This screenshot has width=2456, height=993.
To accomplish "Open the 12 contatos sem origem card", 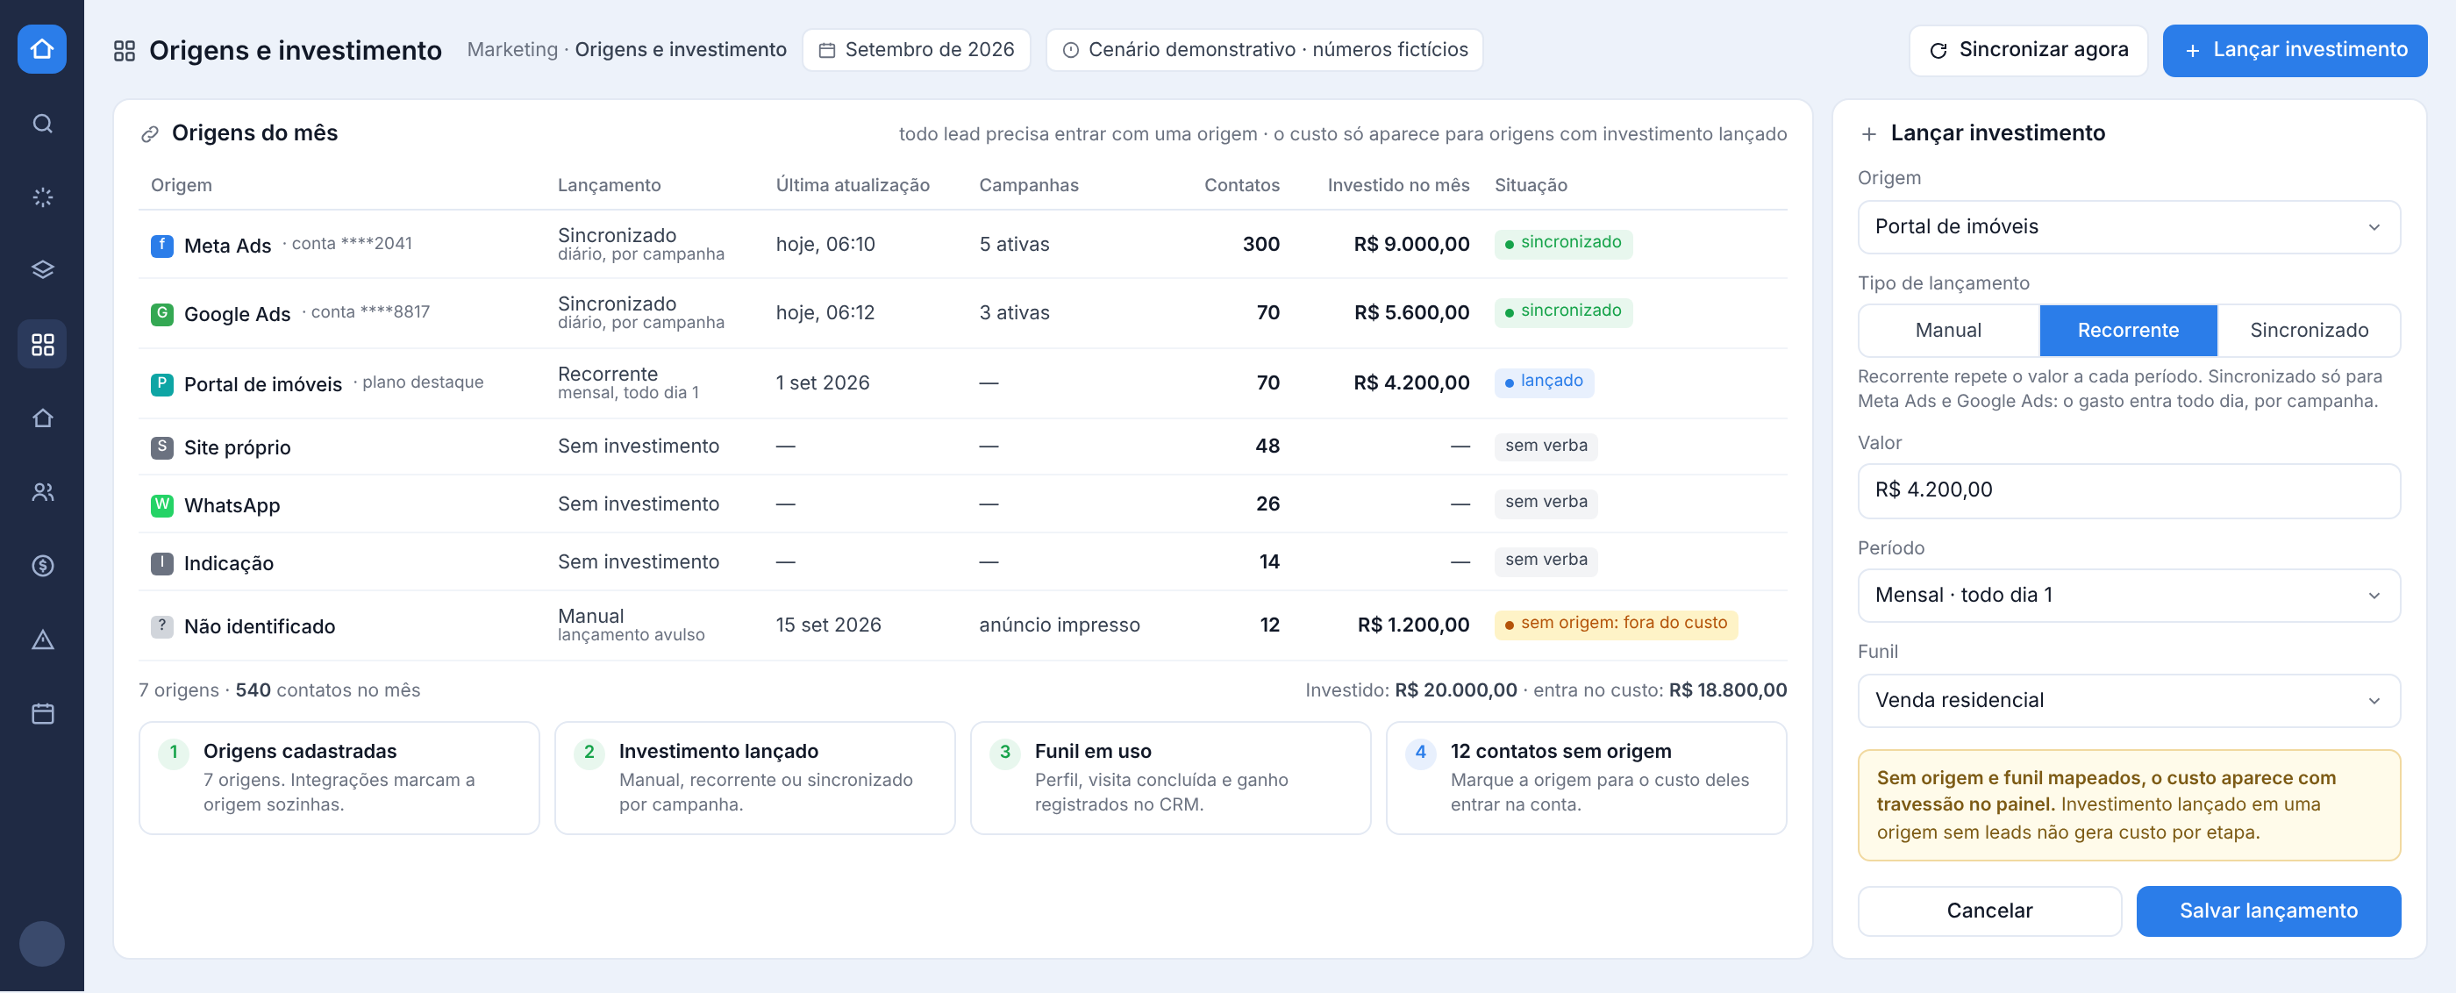I will 1586,777.
